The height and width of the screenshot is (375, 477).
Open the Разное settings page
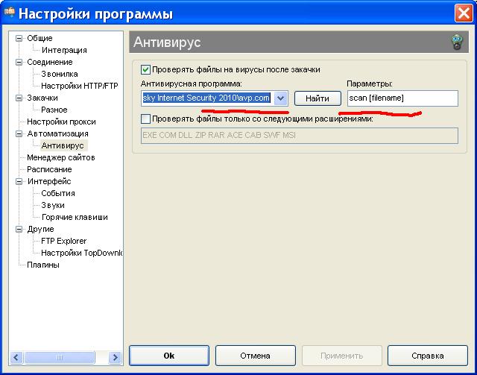(54, 110)
